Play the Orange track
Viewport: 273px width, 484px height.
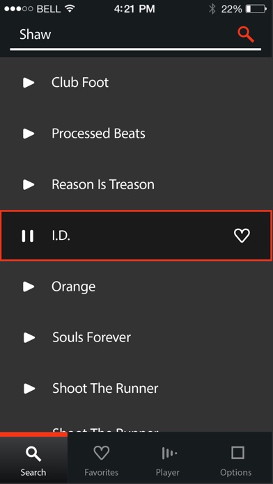pyautogui.click(x=29, y=287)
